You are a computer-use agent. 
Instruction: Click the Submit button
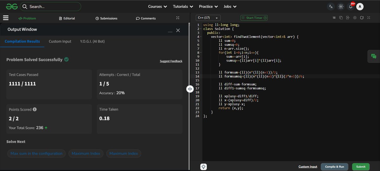coord(361,167)
